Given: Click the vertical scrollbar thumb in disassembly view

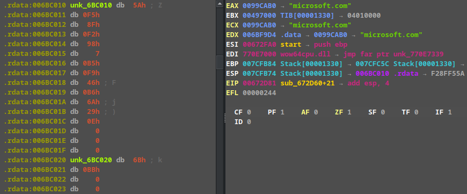Looking at the screenshot, I should 220,62.
